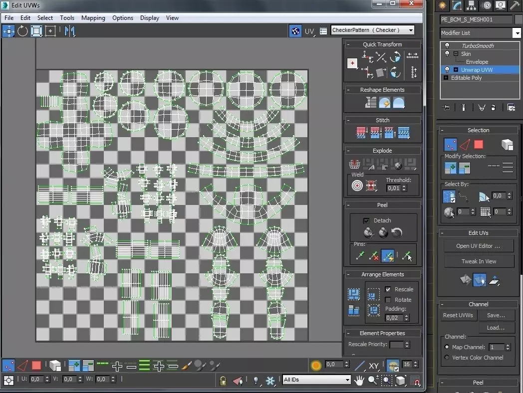Toggle the Auto Pin Moved Vertices icon under Pins
This screenshot has height=393, width=523.
[388, 256]
